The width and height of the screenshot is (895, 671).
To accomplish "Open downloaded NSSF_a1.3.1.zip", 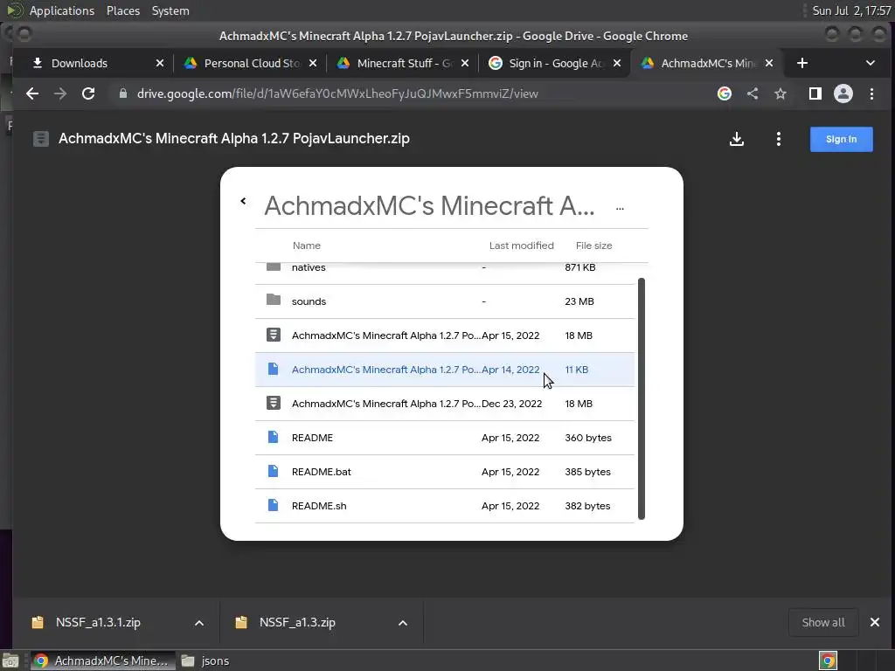I will (x=98, y=622).
